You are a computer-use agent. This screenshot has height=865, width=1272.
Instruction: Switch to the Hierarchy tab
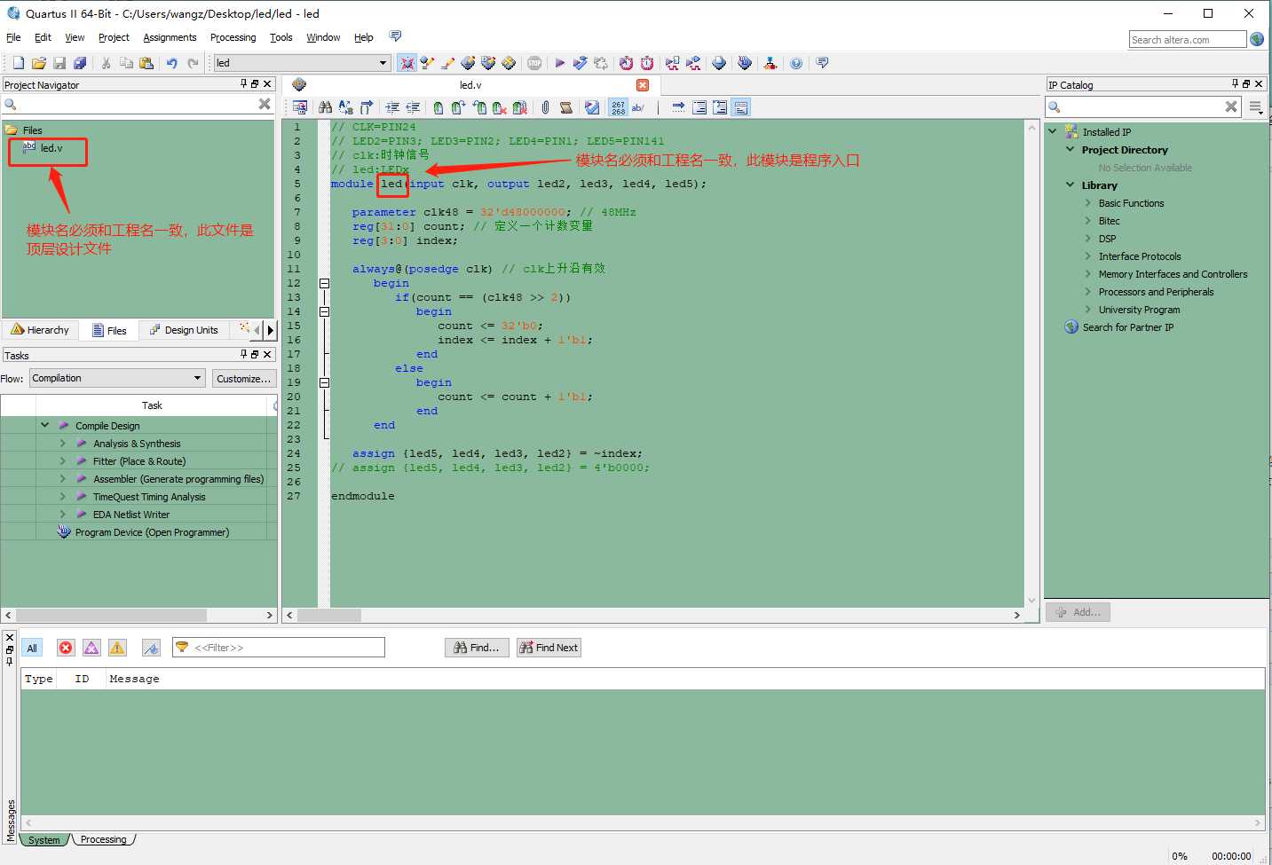point(40,330)
